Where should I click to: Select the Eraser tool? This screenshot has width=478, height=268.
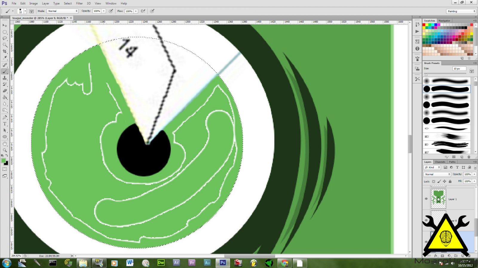pos(5,91)
